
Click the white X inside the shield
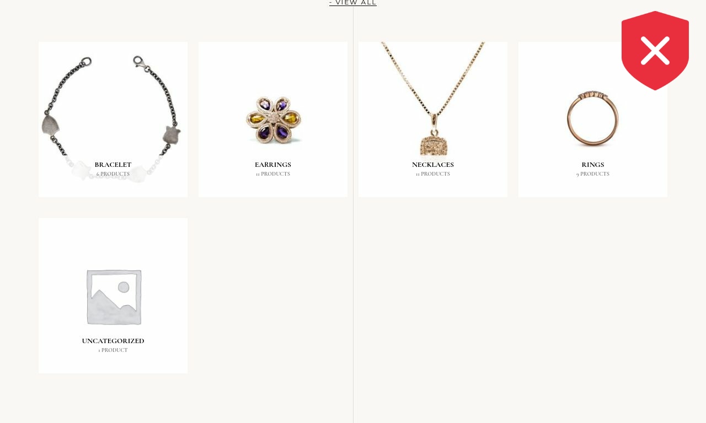(x=655, y=50)
